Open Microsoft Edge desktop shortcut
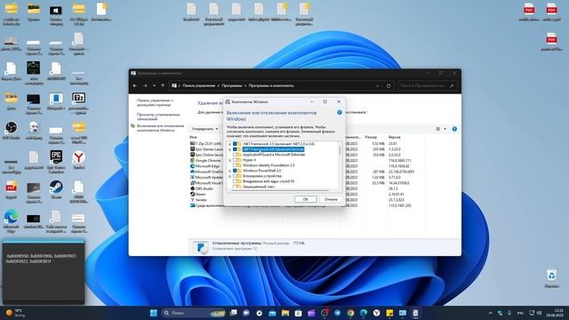The image size is (569, 320). (11, 220)
